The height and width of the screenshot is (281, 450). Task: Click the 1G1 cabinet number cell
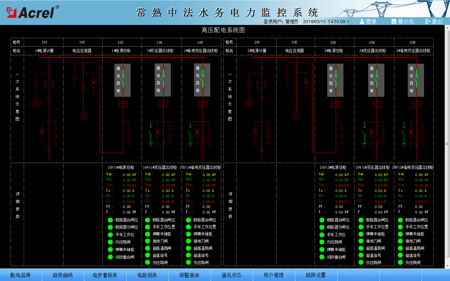[44, 42]
